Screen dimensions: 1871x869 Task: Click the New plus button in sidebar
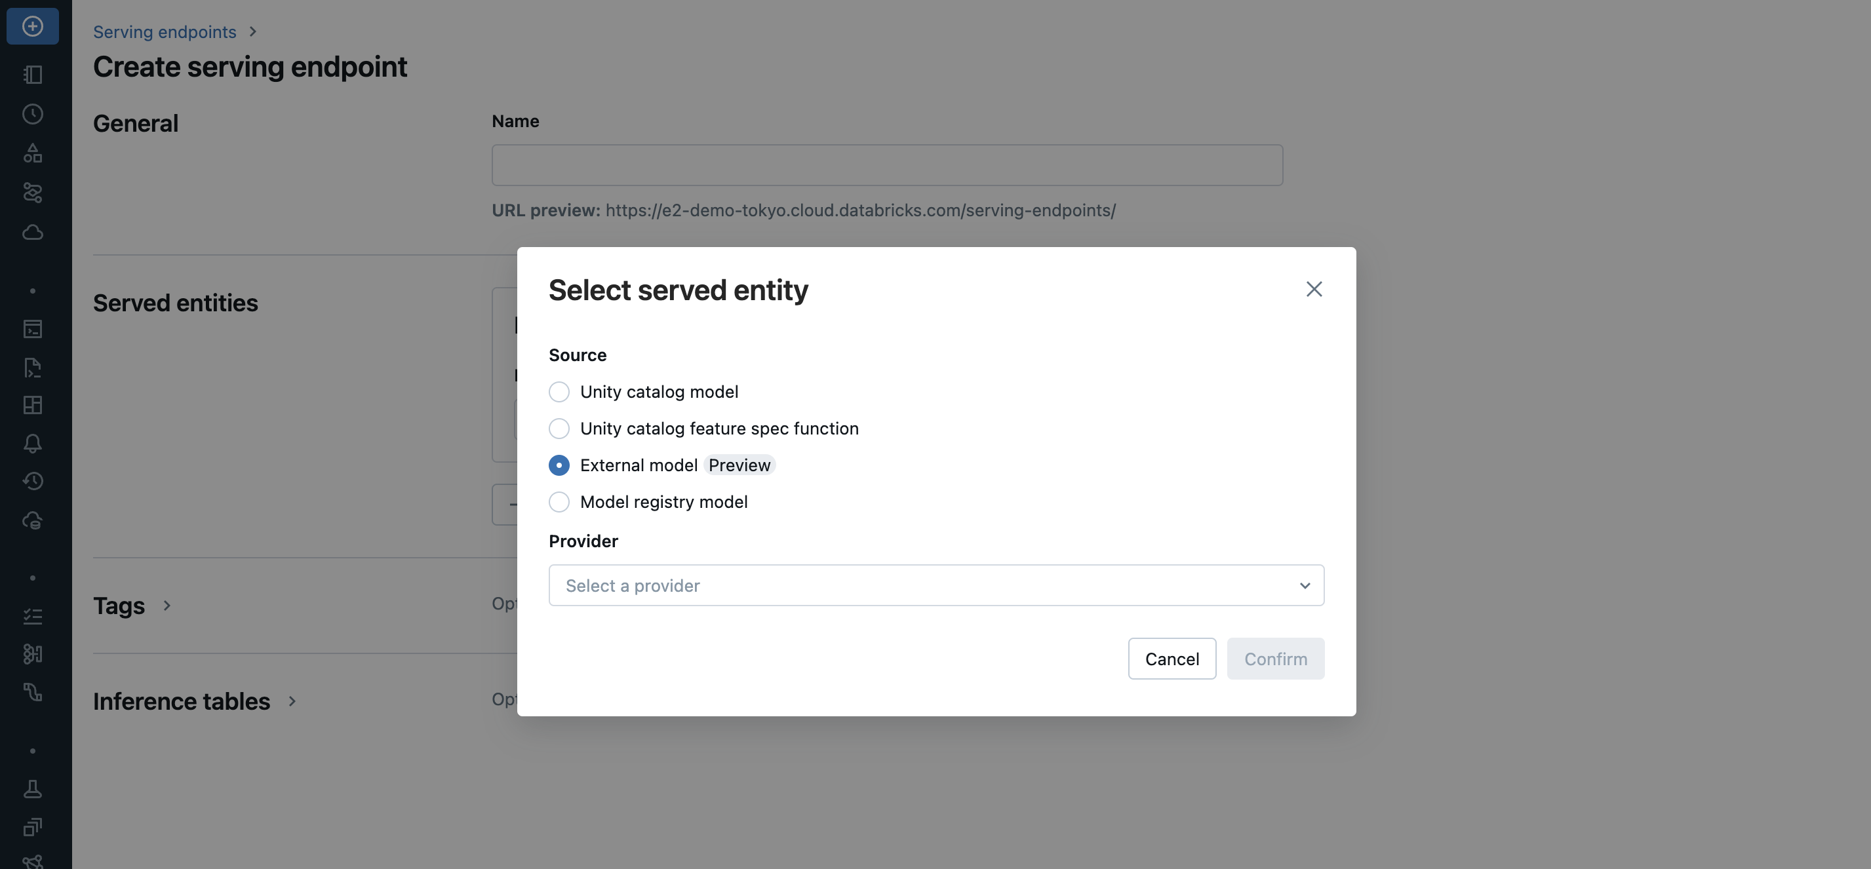click(x=33, y=26)
